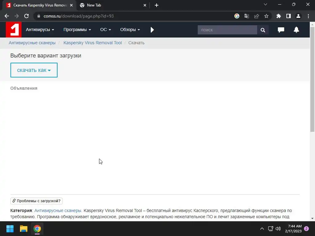Image resolution: width=315 pixels, height=236 pixels.
Task: Click the Проблемы с загрузкой? button
Action: point(36,201)
